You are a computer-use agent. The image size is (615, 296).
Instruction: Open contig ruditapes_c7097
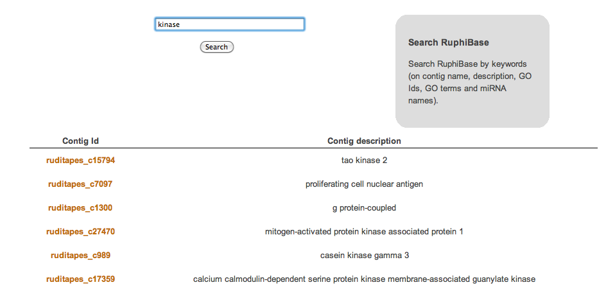point(80,184)
